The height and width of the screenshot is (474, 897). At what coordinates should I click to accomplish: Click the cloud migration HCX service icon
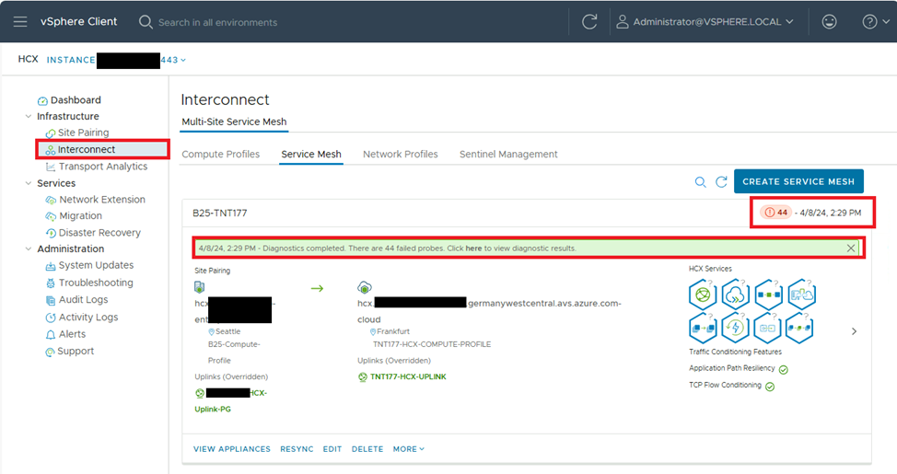point(736,295)
